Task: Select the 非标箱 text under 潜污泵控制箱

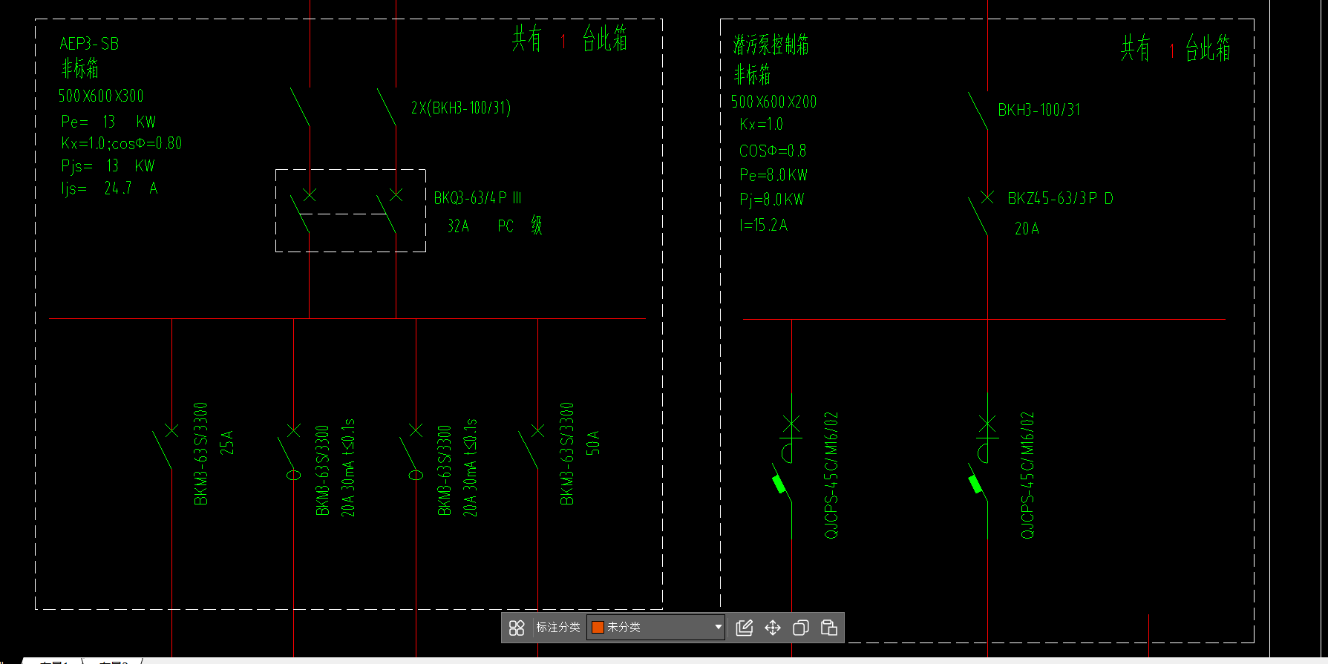Action: 752,74
